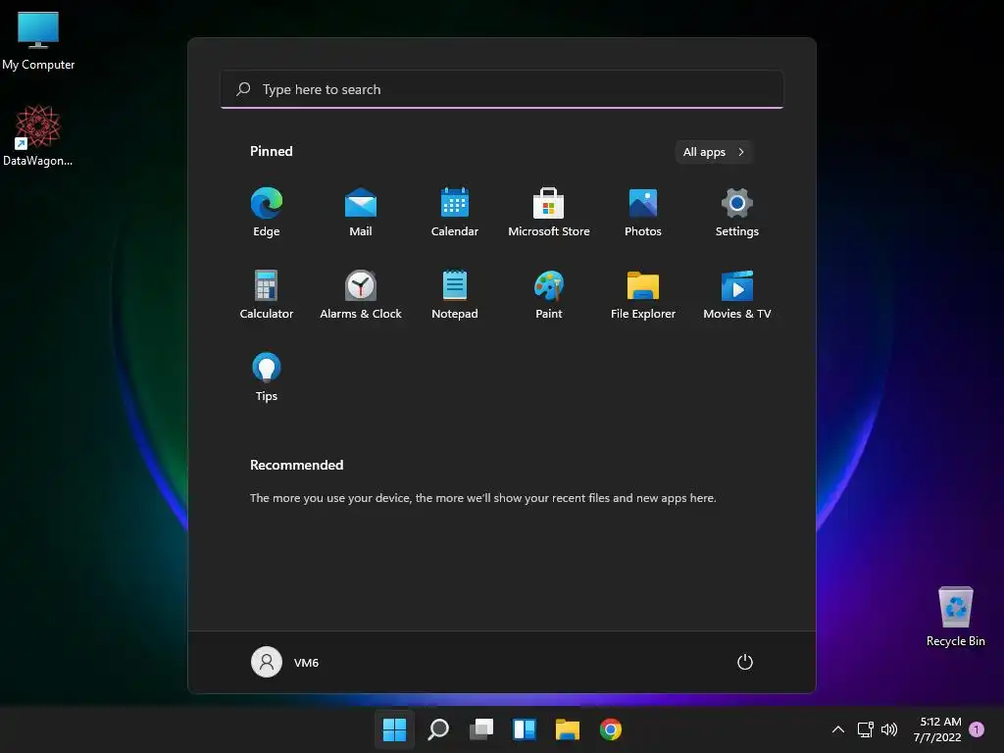The image size is (1004, 753).
Task: Expand the All apps list
Action: pyautogui.click(x=714, y=152)
